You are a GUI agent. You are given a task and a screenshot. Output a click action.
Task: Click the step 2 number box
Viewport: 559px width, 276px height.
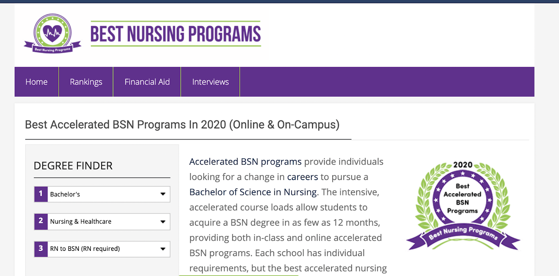41,221
